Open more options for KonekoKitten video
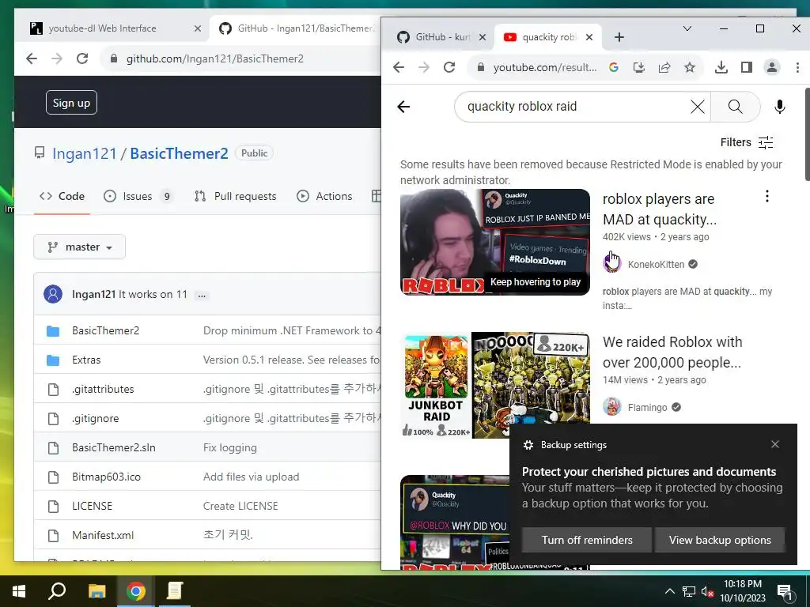Screen dimensions: 810x607 pos(767,196)
